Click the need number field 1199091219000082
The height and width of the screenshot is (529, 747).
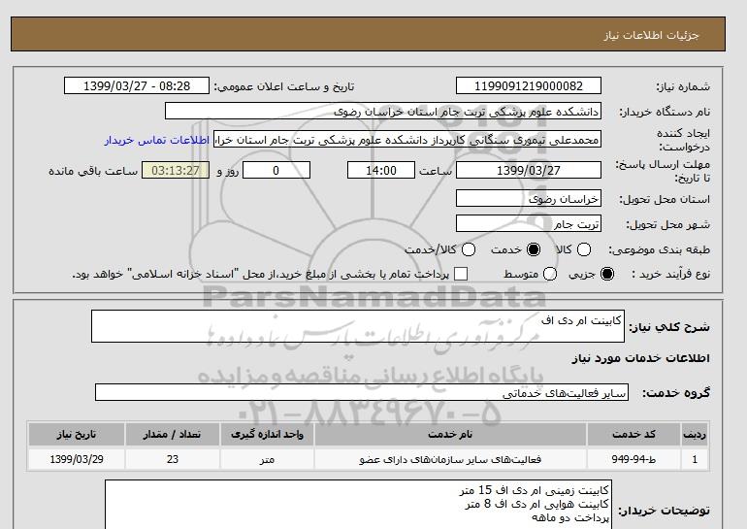pos(529,85)
